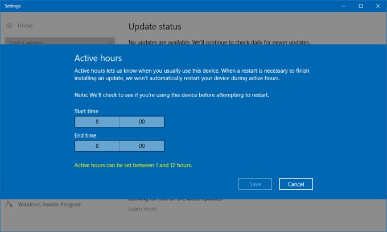Click the Cancel button in Active hours dialog
Screen dimensions: 387x232
[x=296, y=184]
